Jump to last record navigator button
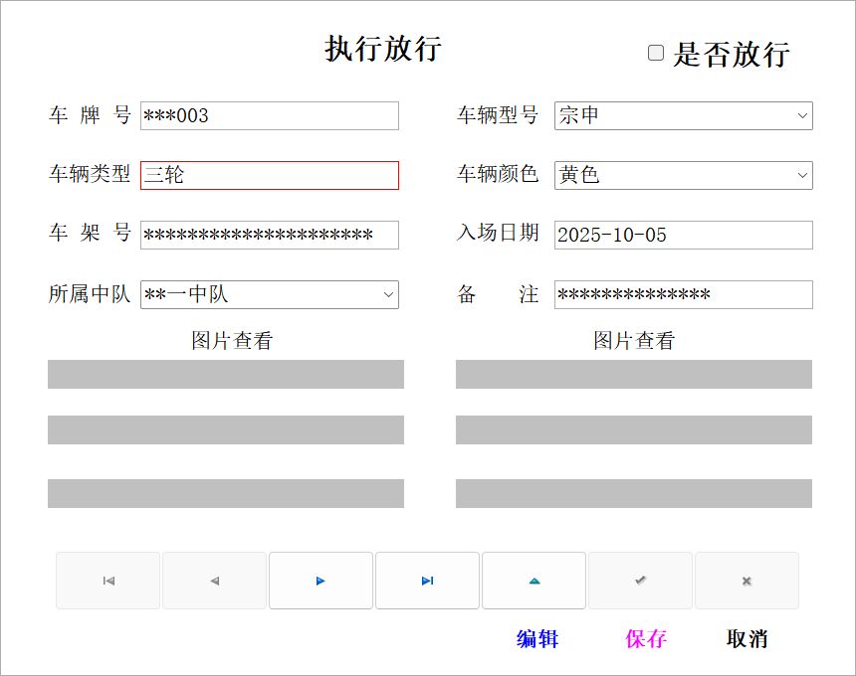Image resolution: width=856 pixels, height=676 pixels. click(427, 581)
